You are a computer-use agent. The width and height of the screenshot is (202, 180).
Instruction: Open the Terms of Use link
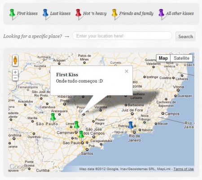(x=184, y=169)
